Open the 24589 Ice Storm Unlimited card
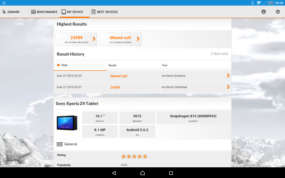 click(76, 40)
